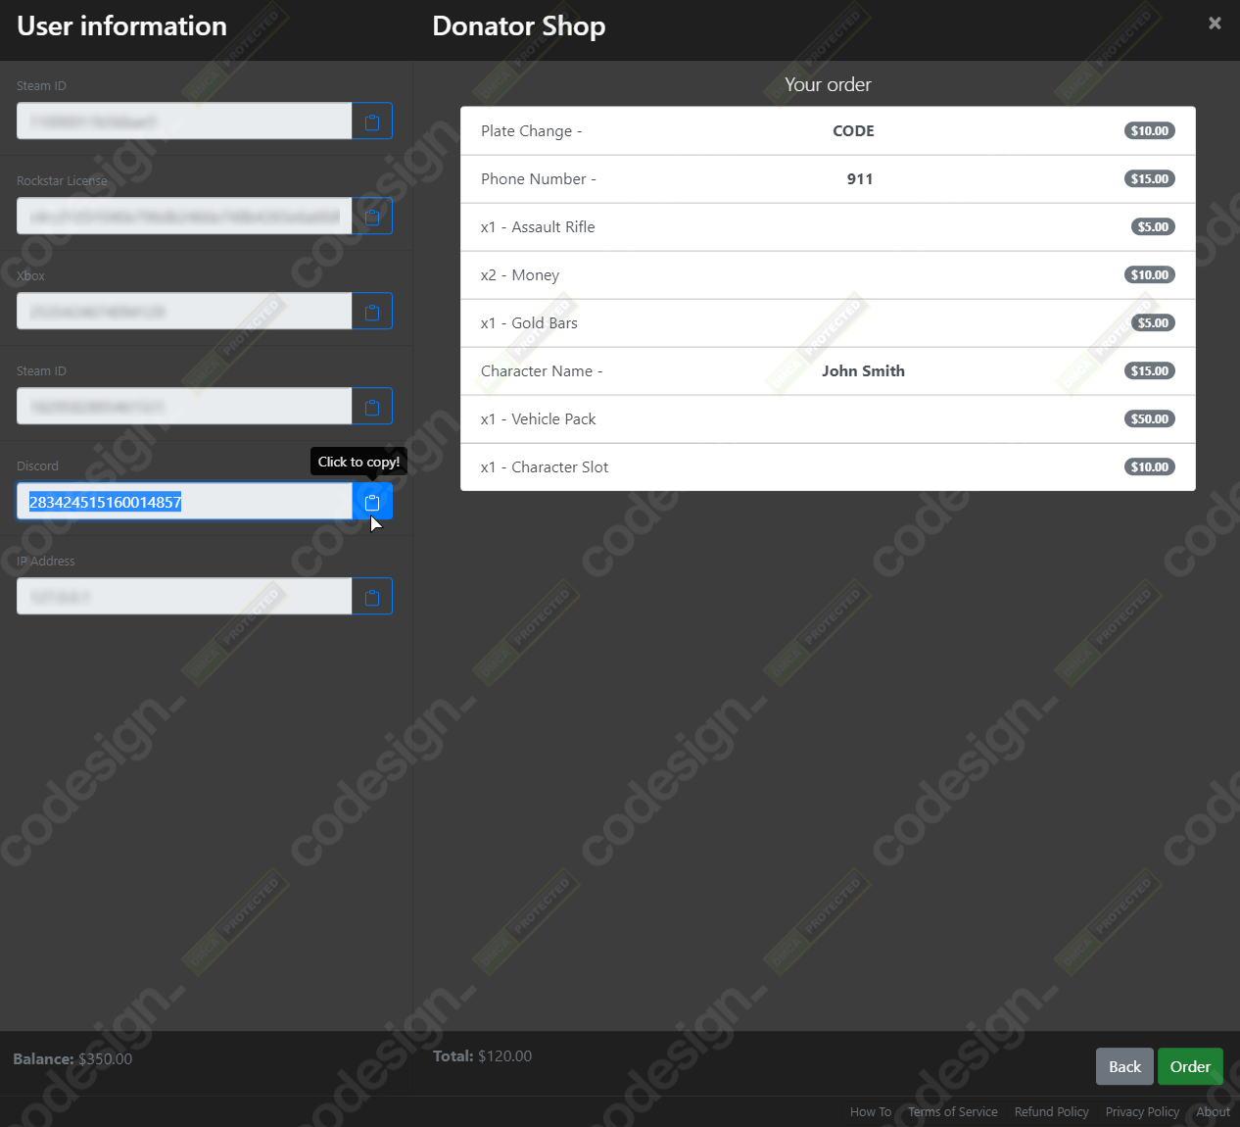
Task: Copy the Steam ID to clipboard
Action: coord(372,121)
